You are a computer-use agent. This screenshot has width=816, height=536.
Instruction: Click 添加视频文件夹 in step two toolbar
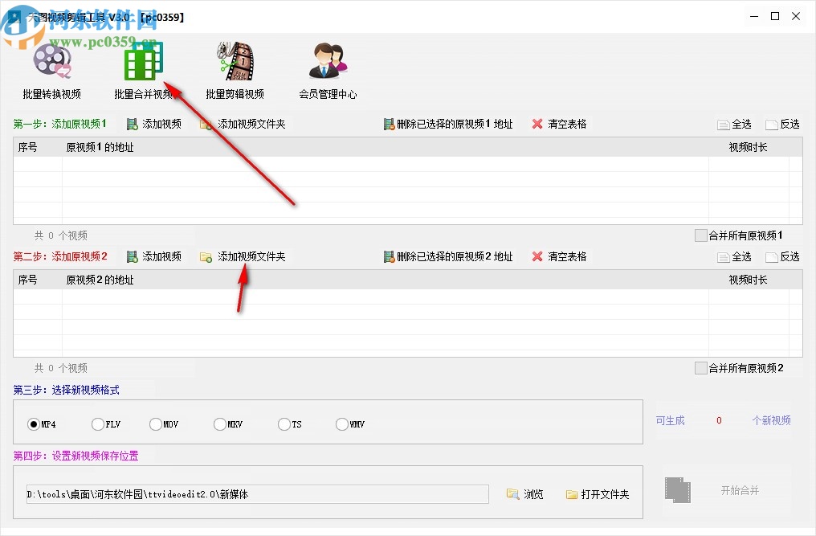[x=243, y=256]
